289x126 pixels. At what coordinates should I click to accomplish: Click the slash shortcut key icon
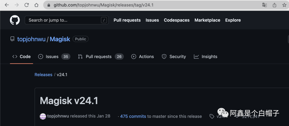click(104, 20)
